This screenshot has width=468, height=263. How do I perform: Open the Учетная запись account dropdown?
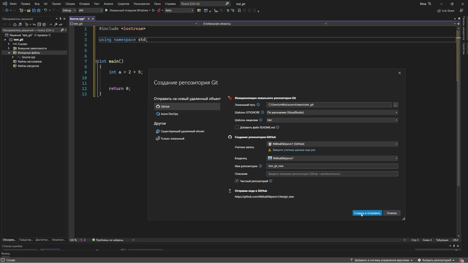point(332,144)
